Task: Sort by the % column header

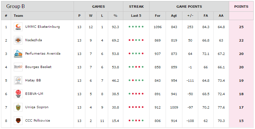Action: [x=116, y=16]
